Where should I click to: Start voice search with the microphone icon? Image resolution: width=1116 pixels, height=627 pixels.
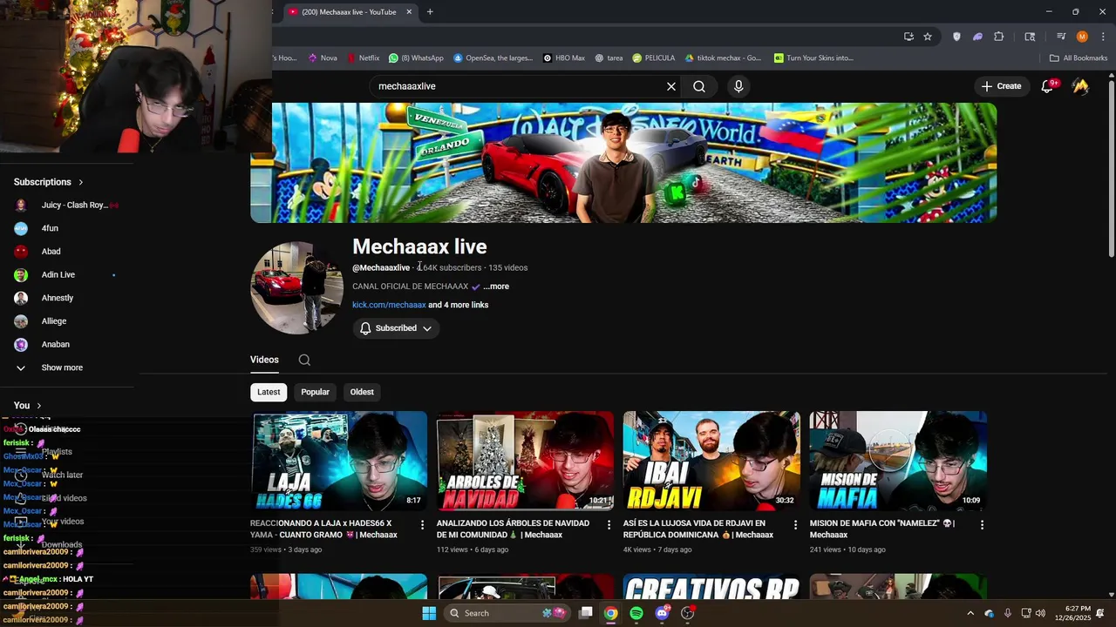pos(738,86)
